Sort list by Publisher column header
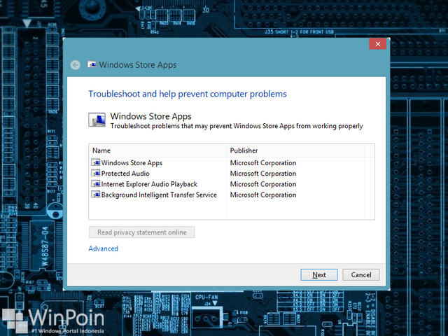The height and width of the screenshot is (336, 448). pos(295,150)
